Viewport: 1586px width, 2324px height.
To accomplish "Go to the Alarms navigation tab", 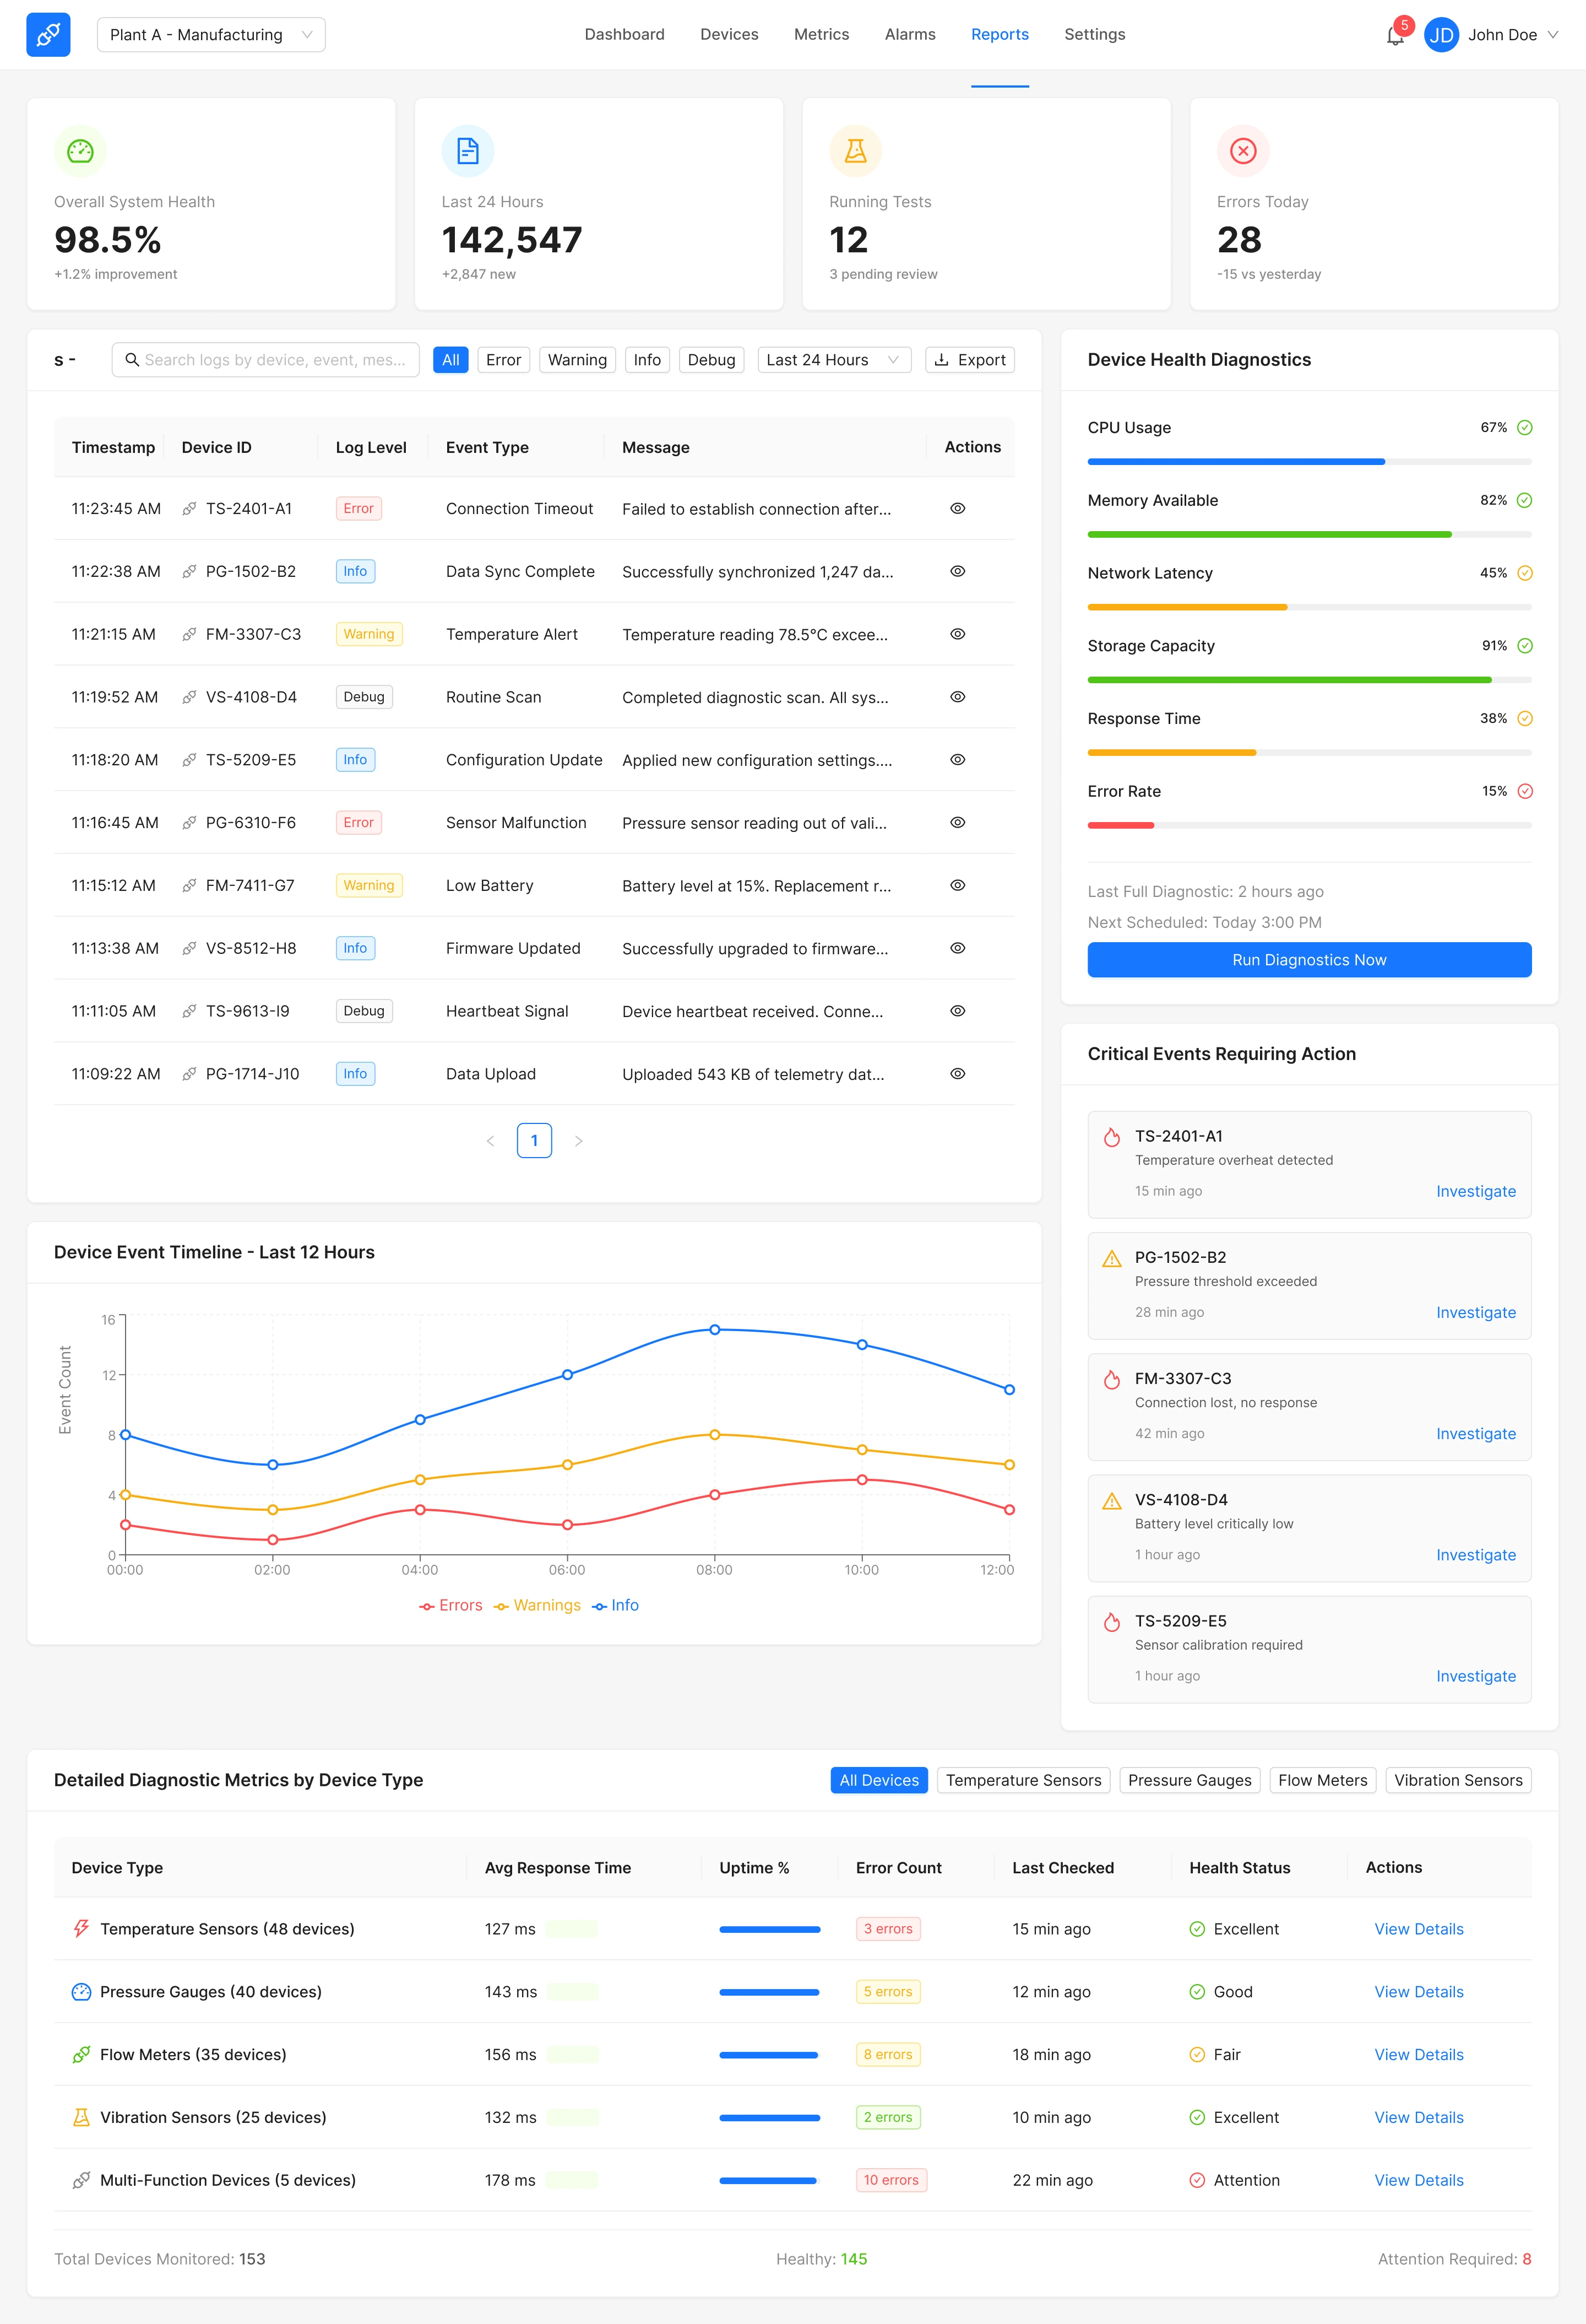I will [909, 35].
